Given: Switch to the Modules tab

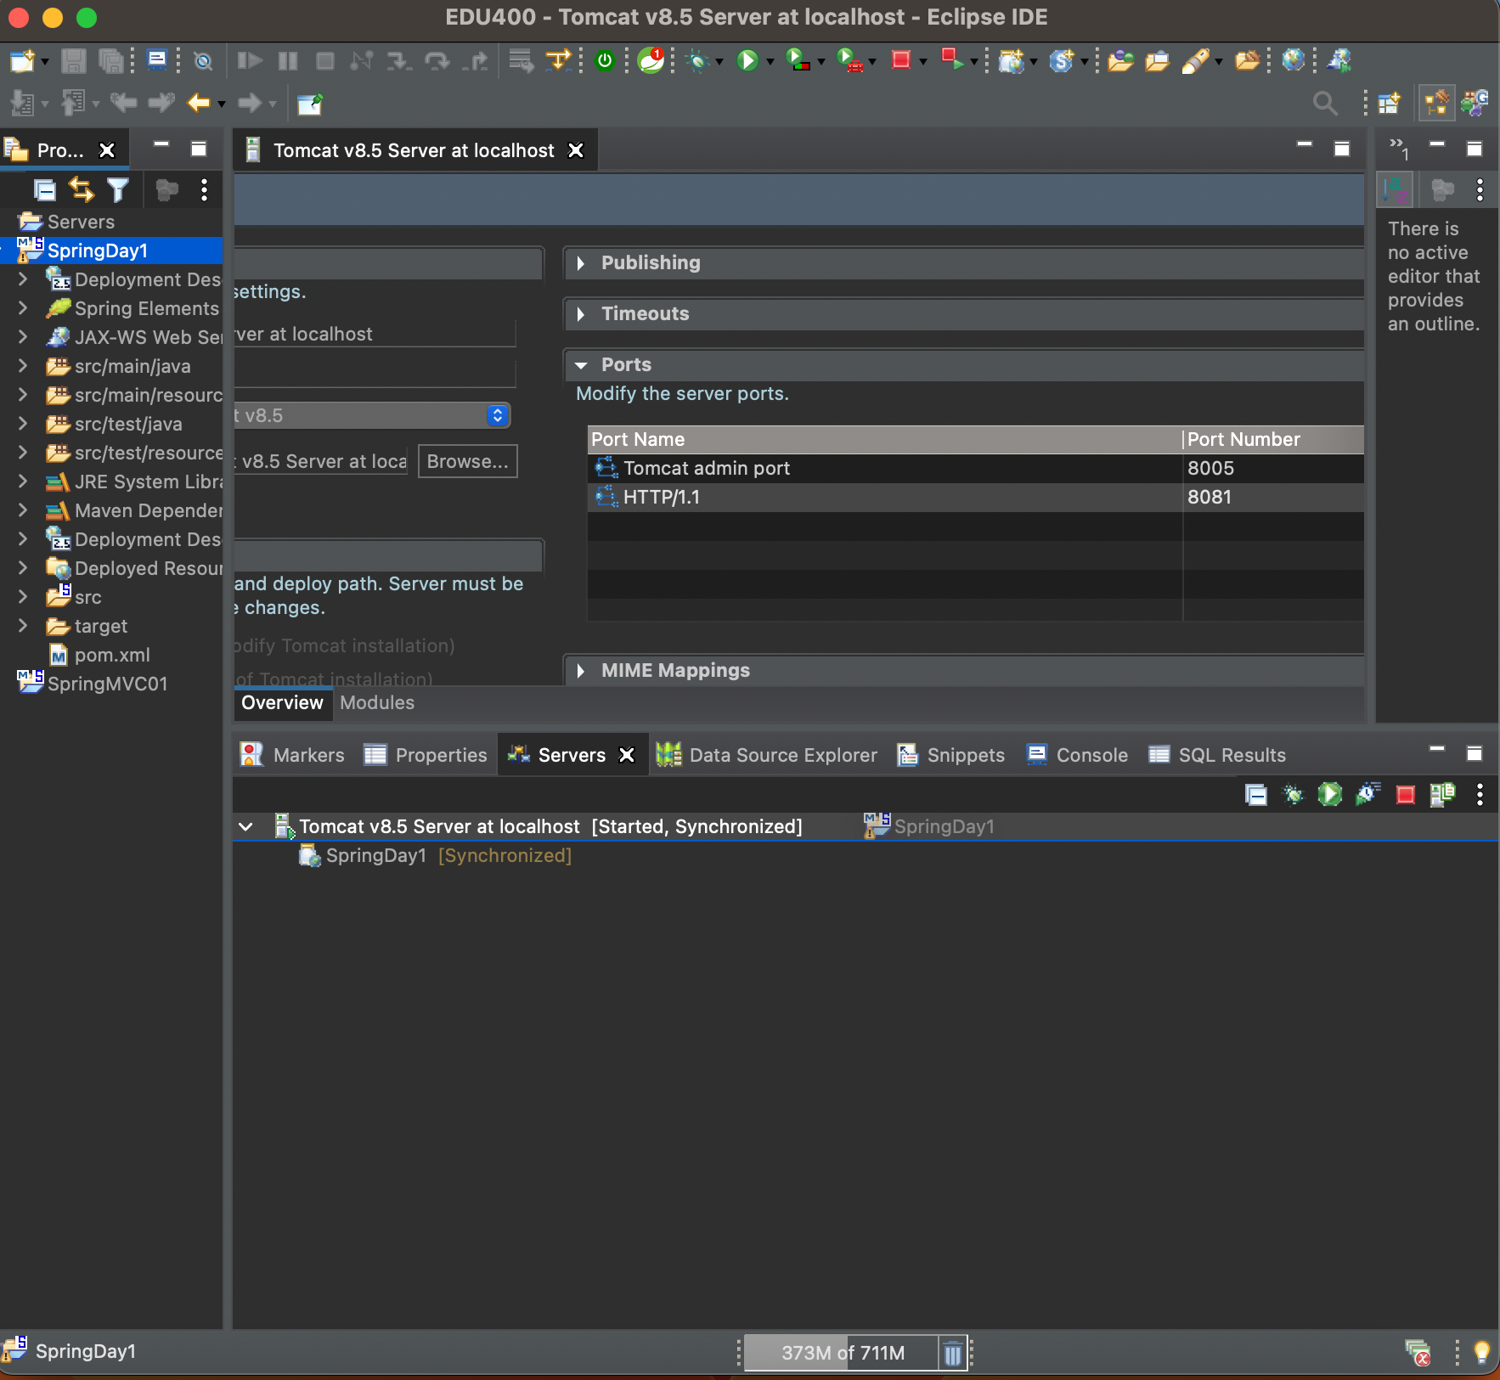Looking at the screenshot, I should (377, 703).
